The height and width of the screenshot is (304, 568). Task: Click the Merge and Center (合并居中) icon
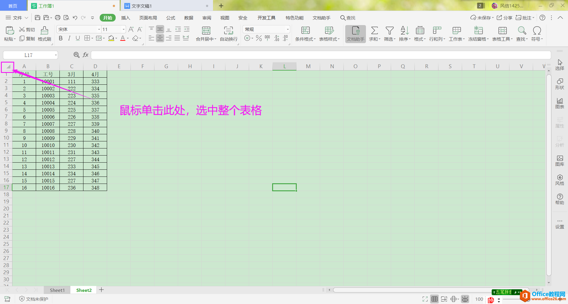(206, 30)
